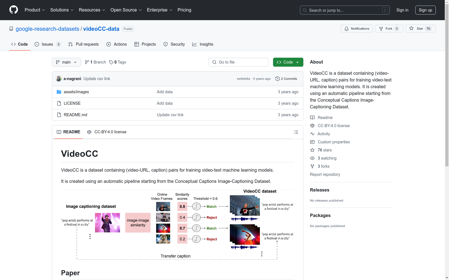The height and width of the screenshot is (280, 449).
Task: Go to the Actions tab
Action: (x=117, y=44)
